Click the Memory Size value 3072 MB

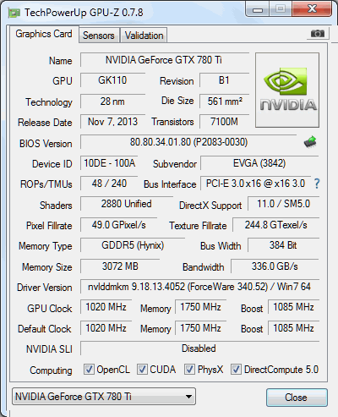[120, 266]
